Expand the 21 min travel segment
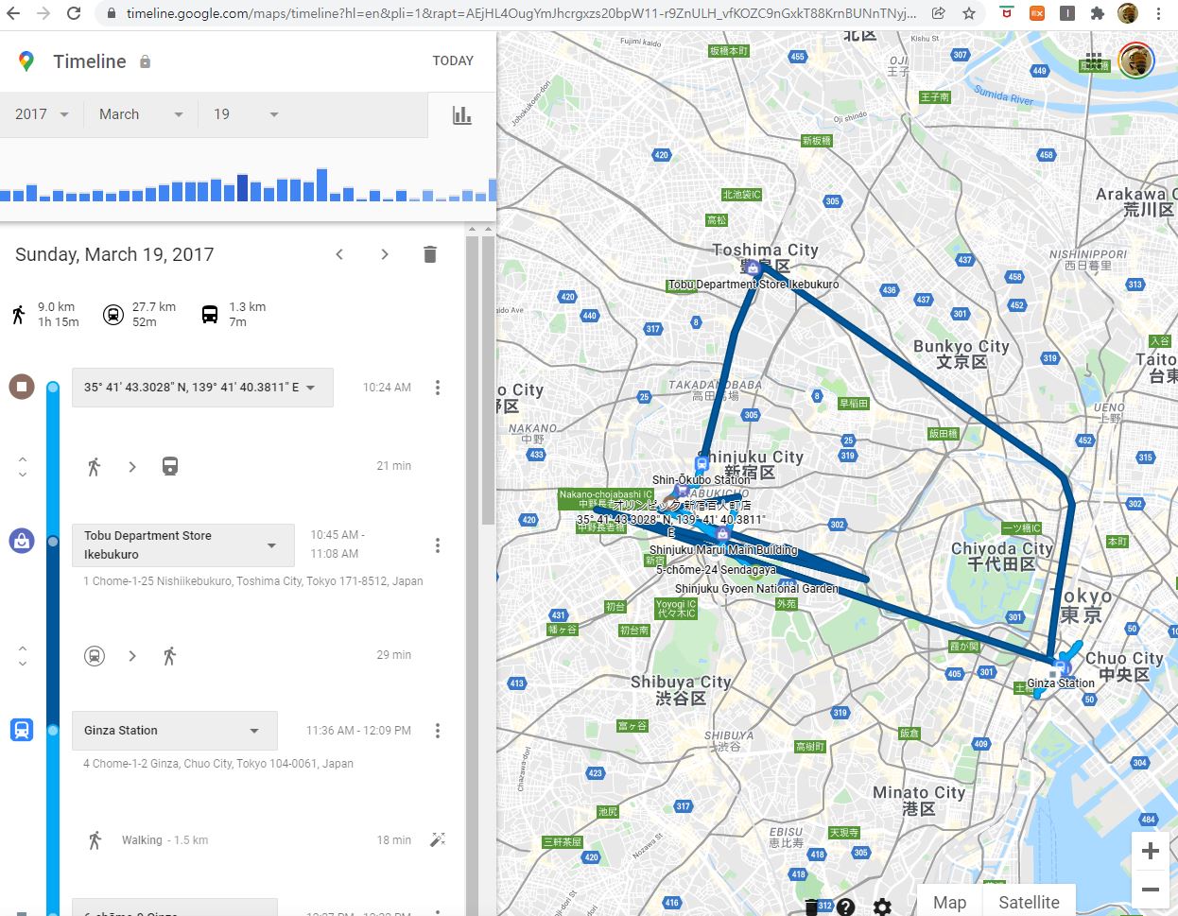 pyautogui.click(x=23, y=466)
